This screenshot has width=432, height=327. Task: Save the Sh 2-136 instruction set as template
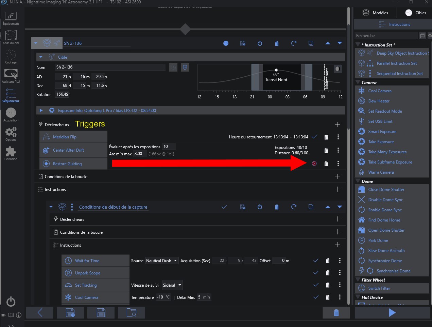243,43
